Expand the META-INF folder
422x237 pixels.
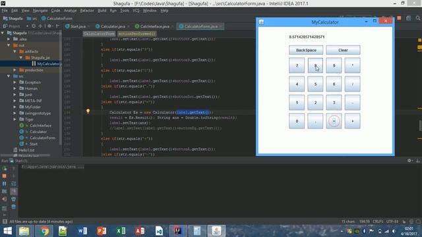15,101
